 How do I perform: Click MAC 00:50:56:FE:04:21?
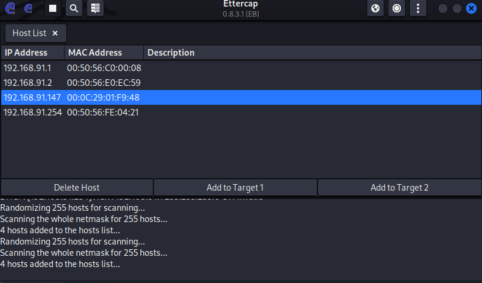[102, 112]
